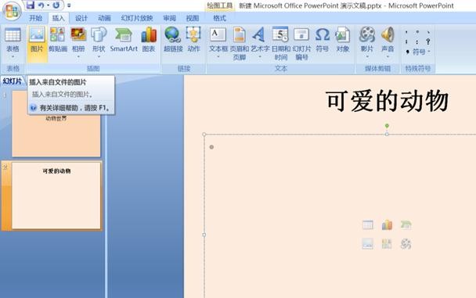Create a photo album with 相册

pos(78,43)
